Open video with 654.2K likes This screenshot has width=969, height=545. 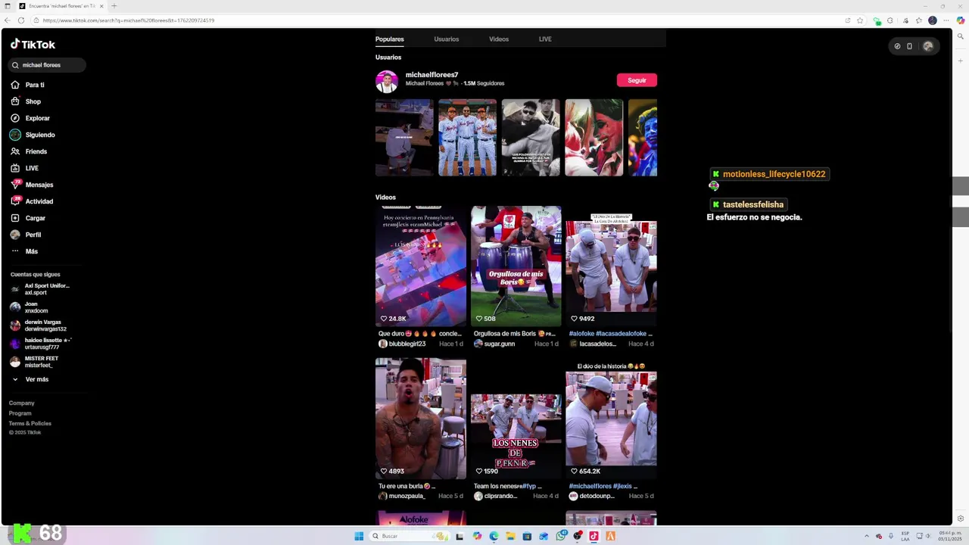(611, 419)
